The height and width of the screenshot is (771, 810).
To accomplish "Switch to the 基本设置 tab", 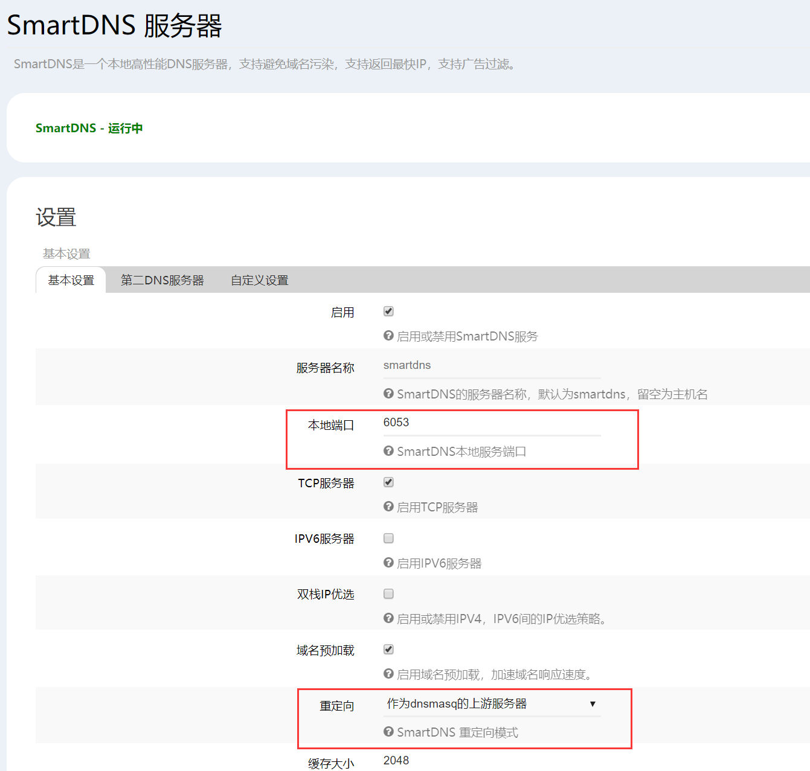I will click(x=71, y=280).
